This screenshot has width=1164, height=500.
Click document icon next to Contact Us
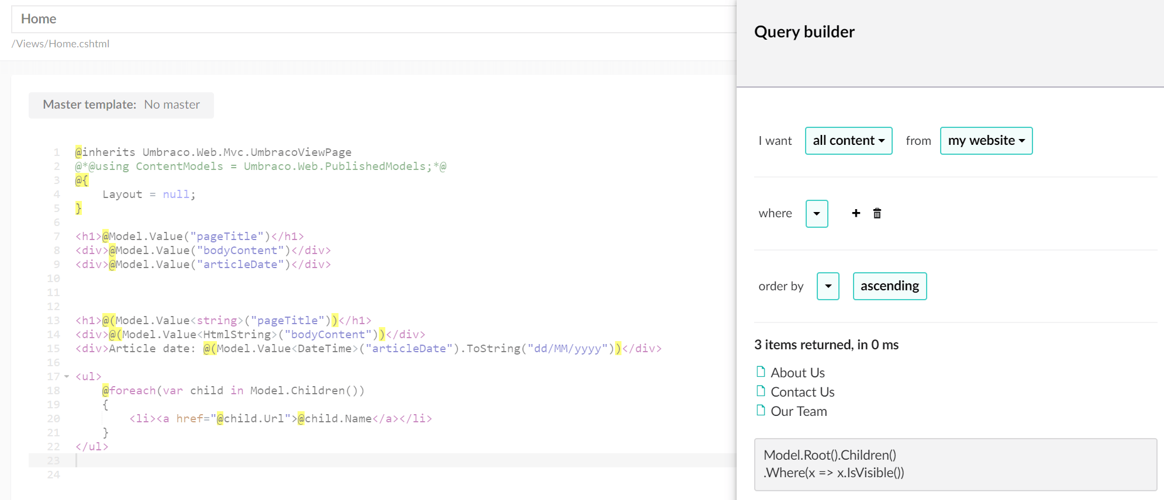pos(761,391)
